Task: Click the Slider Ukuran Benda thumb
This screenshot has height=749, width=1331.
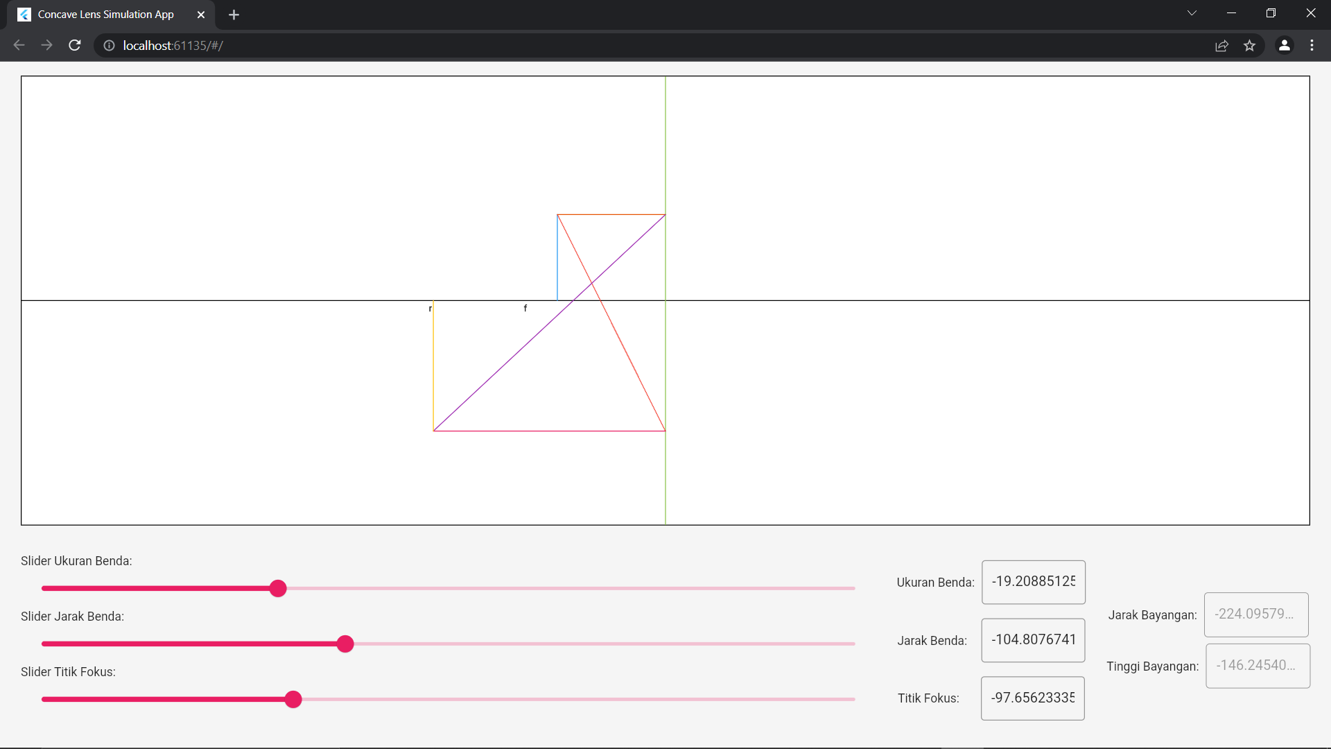Action: [278, 588]
